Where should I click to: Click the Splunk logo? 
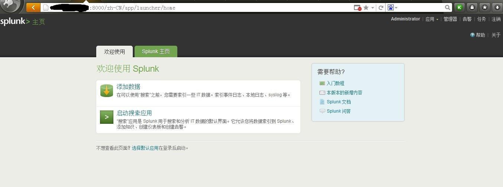(x=15, y=22)
